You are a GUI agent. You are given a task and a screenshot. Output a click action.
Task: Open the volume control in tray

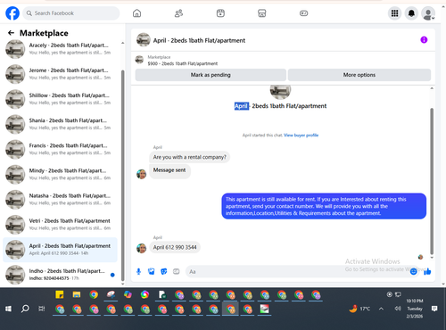coord(398,309)
